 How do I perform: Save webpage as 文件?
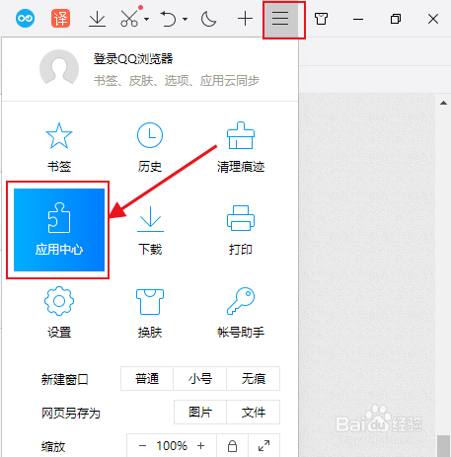tap(254, 413)
